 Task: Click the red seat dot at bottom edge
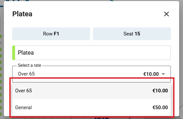(71, 118)
